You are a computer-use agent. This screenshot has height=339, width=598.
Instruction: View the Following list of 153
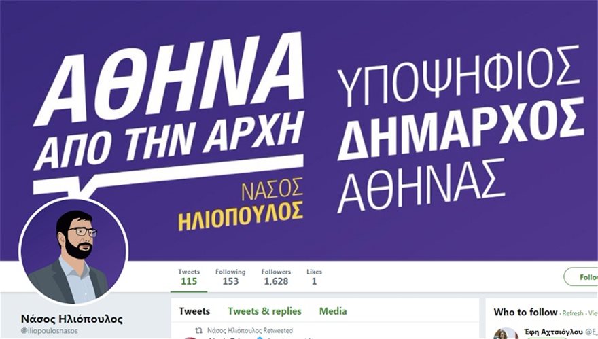(x=230, y=277)
